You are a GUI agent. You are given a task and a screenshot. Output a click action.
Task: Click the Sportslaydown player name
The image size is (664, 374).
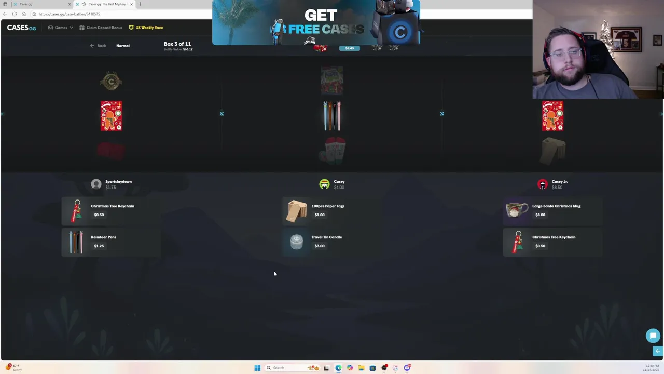tap(118, 182)
